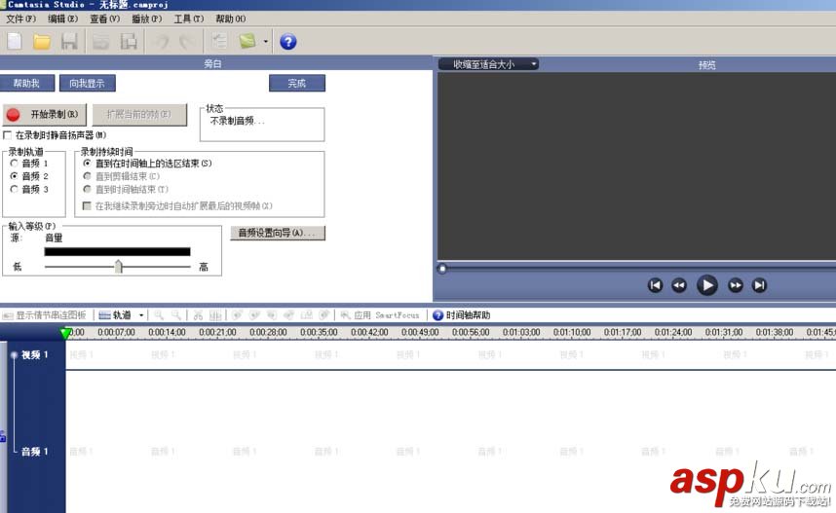
Task: Click the 不录制音频 status text
Action: (x=238, y=121)
